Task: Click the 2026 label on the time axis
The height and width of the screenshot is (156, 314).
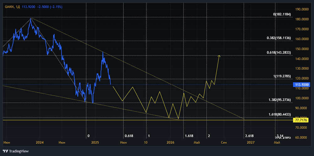Action: click(171, 143)
